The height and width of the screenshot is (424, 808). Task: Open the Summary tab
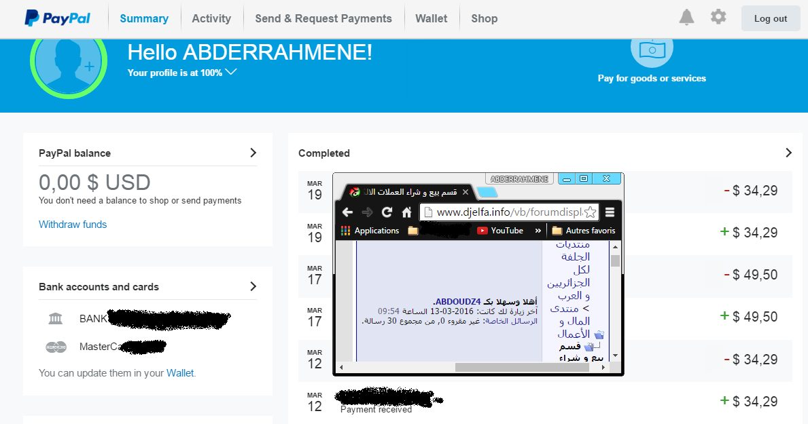click(144, 18)
